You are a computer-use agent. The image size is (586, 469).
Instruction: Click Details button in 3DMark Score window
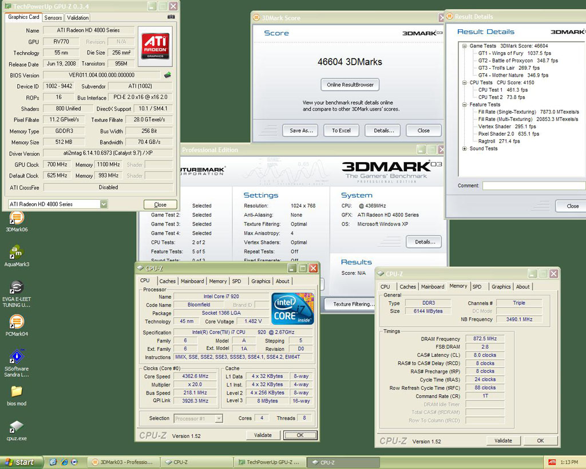coord(384,131)
